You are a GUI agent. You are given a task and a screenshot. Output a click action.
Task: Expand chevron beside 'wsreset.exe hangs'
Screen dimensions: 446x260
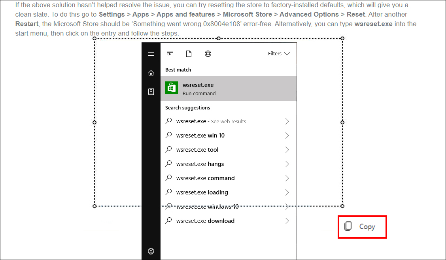point(287,164)
